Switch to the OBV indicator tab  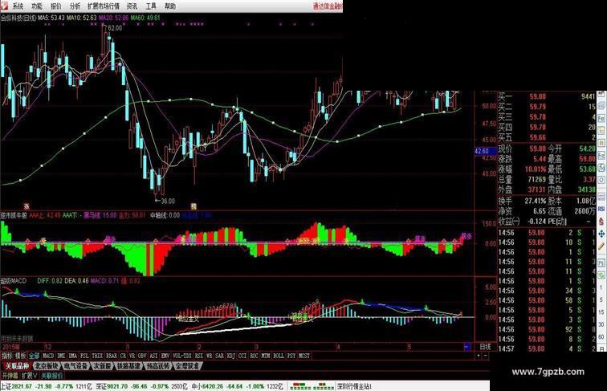pyautogui.click(x=141, y=356)
